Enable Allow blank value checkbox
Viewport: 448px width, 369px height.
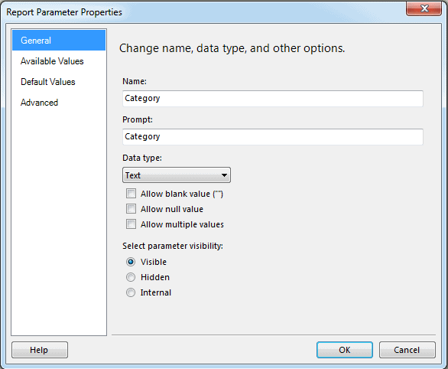click(x=131, y=194)
